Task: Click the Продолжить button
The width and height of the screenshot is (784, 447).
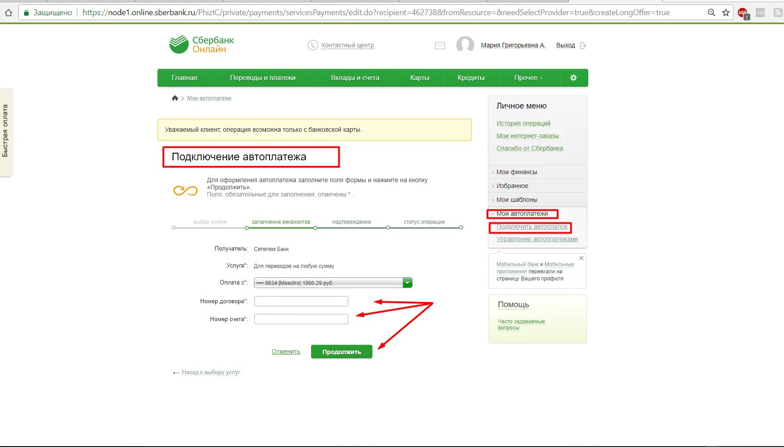Action: pos(341,352)
